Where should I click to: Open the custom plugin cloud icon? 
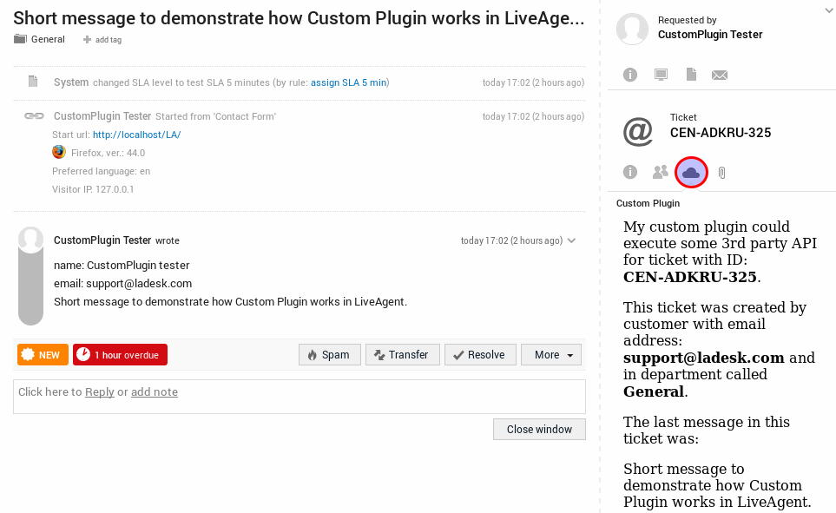coord(691,172)
